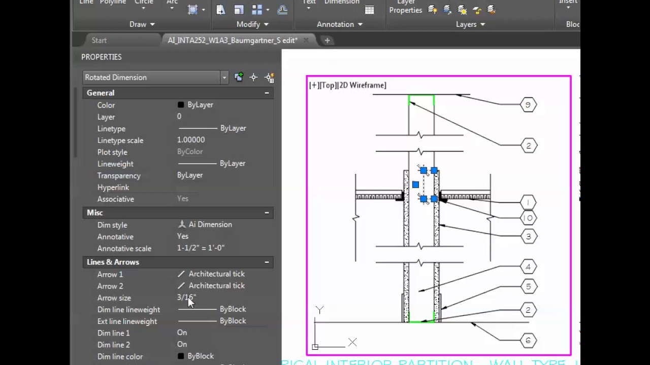
Task: Click the Select Objects crosshair icon
Action: point(253,78)
